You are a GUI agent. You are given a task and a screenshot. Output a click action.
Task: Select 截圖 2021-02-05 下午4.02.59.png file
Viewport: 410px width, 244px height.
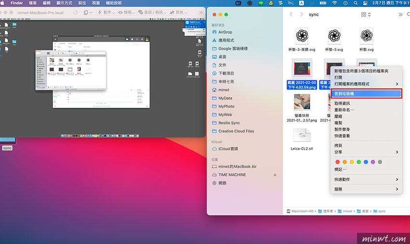pyautogui.click(x=302, y=74)
